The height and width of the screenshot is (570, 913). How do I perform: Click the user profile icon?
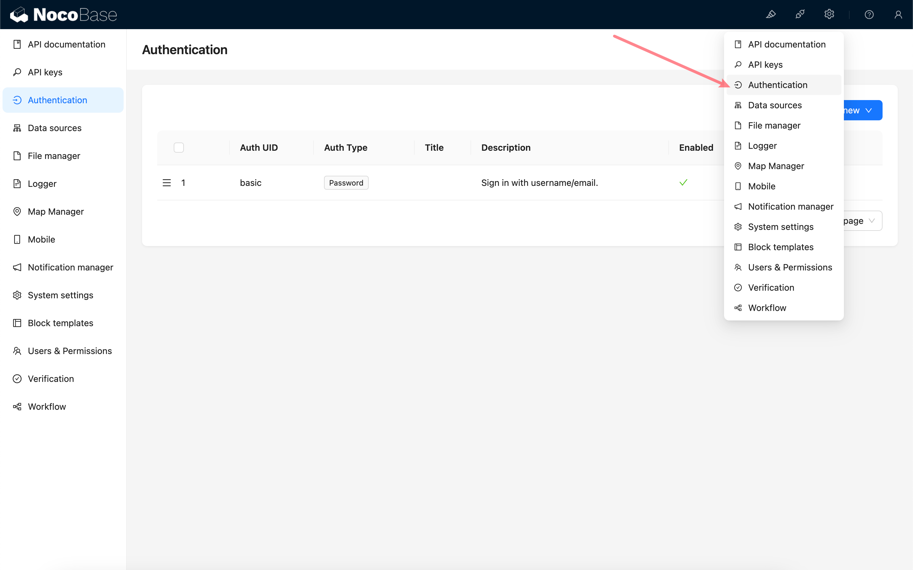[898, 14]
